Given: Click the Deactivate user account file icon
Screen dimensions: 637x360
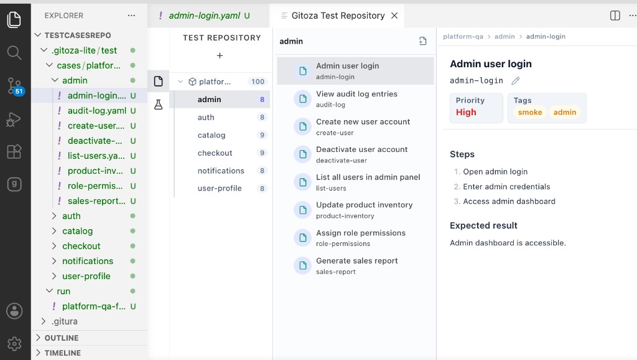Looking at the screenshot, I should pos(303,154).
